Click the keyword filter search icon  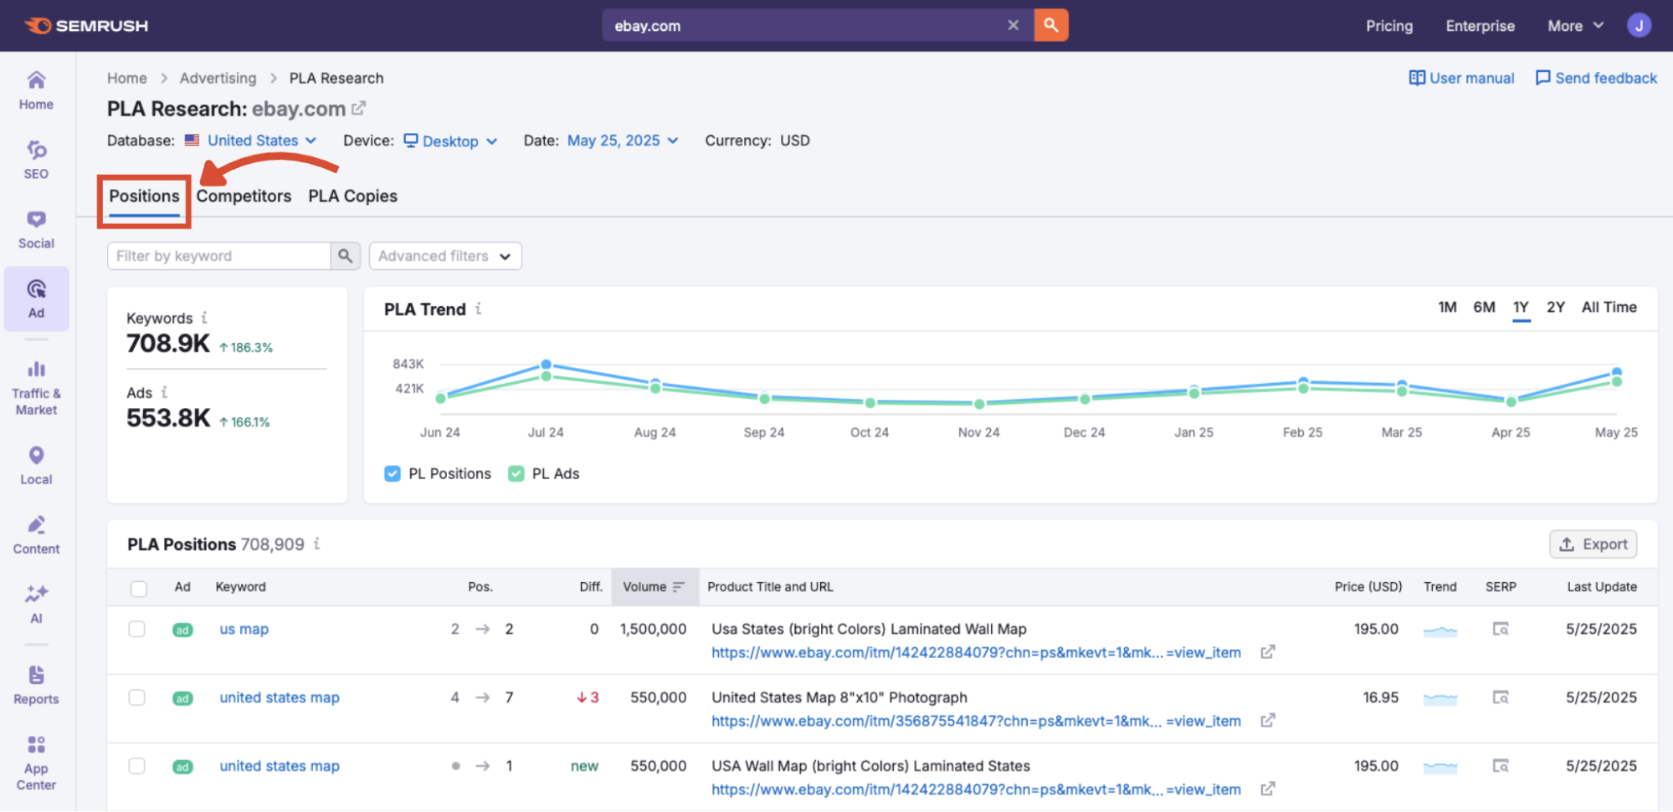[x=345, y=256]
